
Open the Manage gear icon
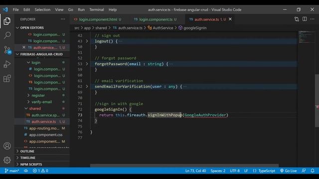click(7, 160)
